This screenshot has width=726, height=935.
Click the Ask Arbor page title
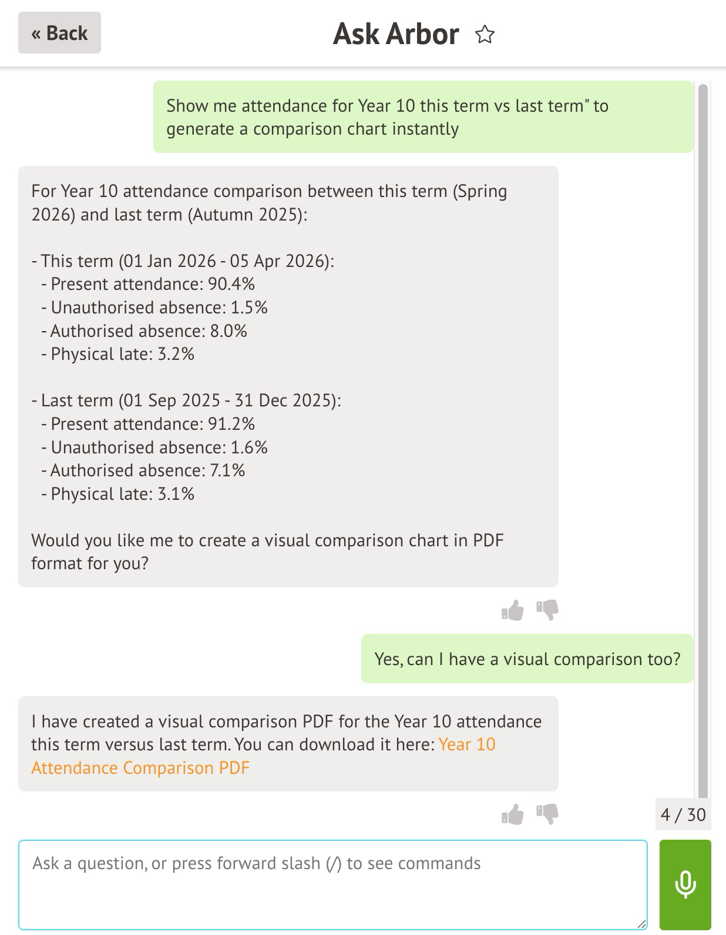click(x=396, y=34)
